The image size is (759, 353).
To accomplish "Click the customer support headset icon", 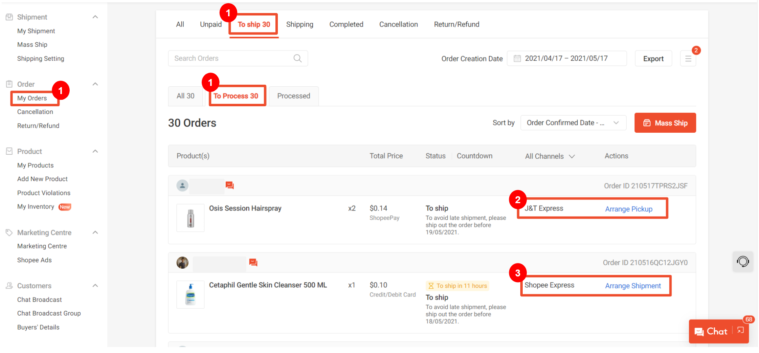I will tap(742, 261).
